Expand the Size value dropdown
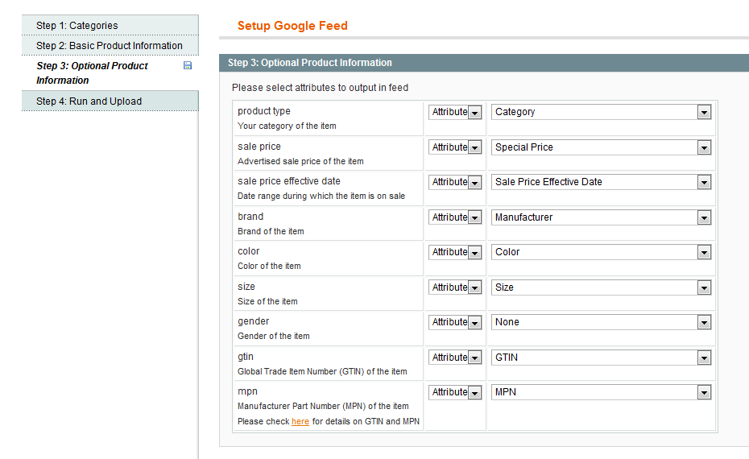Screen dimensions: 749x459 coord(602,287)
